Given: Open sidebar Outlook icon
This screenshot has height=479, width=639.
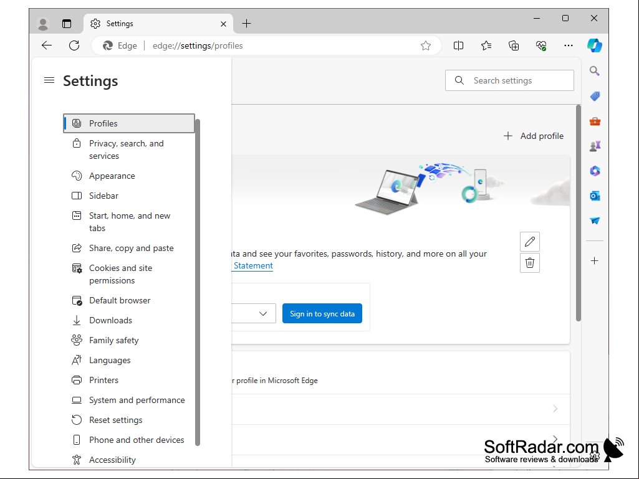Looking at the screenshot, I should pyautogui.click(x=595, y=196).
